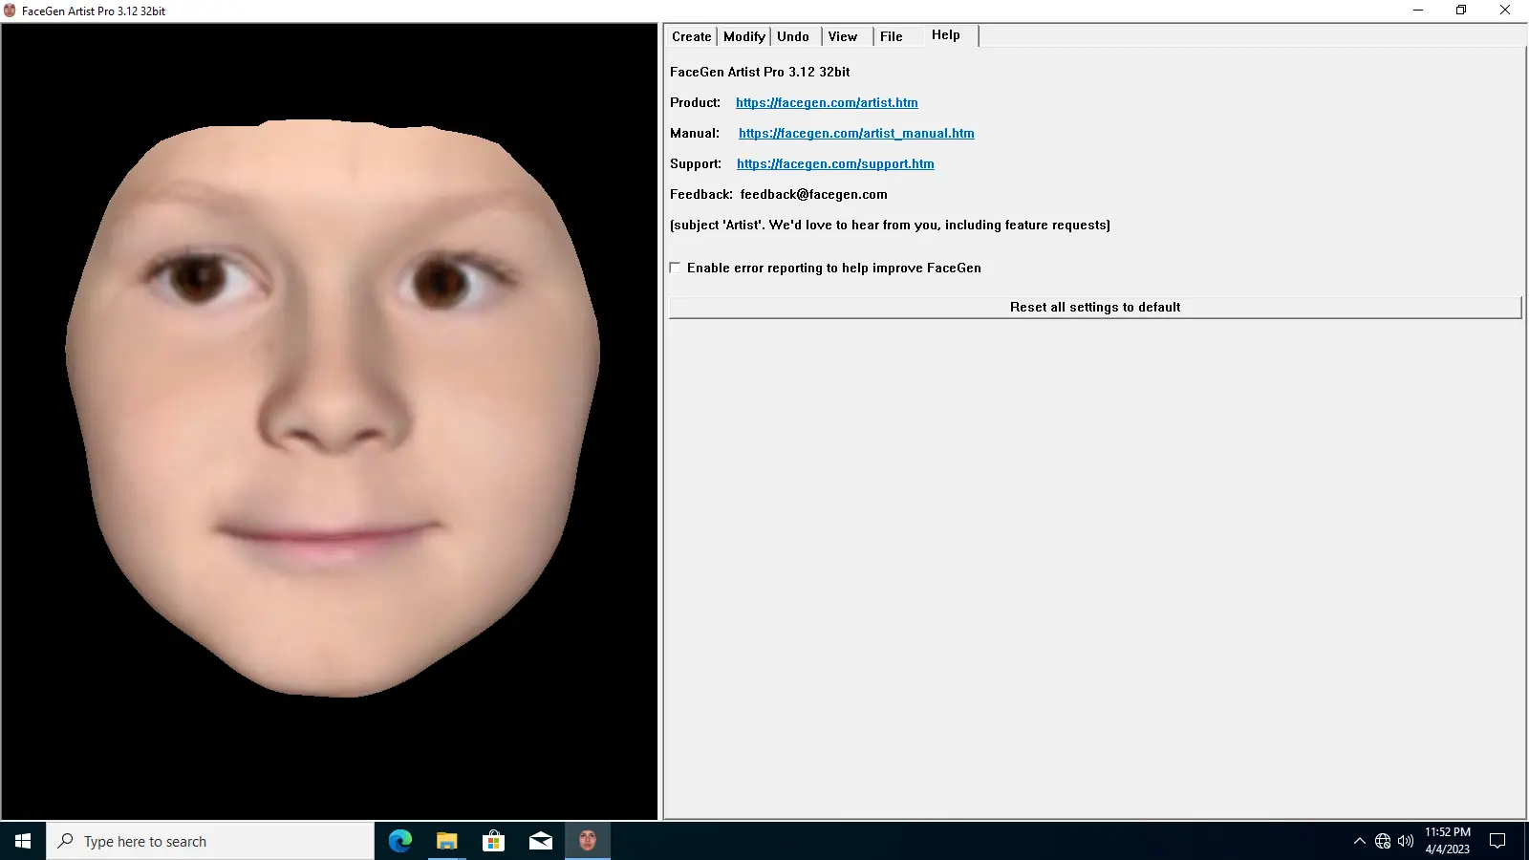Open the Undo tab
The image size is (1529, 860).
pyautogui.click(x=792, y=36)
